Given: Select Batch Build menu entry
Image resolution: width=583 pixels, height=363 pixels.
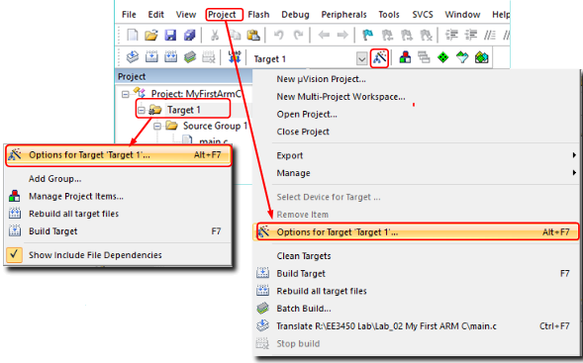Looking at the screenshot, I should tap(304, 309).
